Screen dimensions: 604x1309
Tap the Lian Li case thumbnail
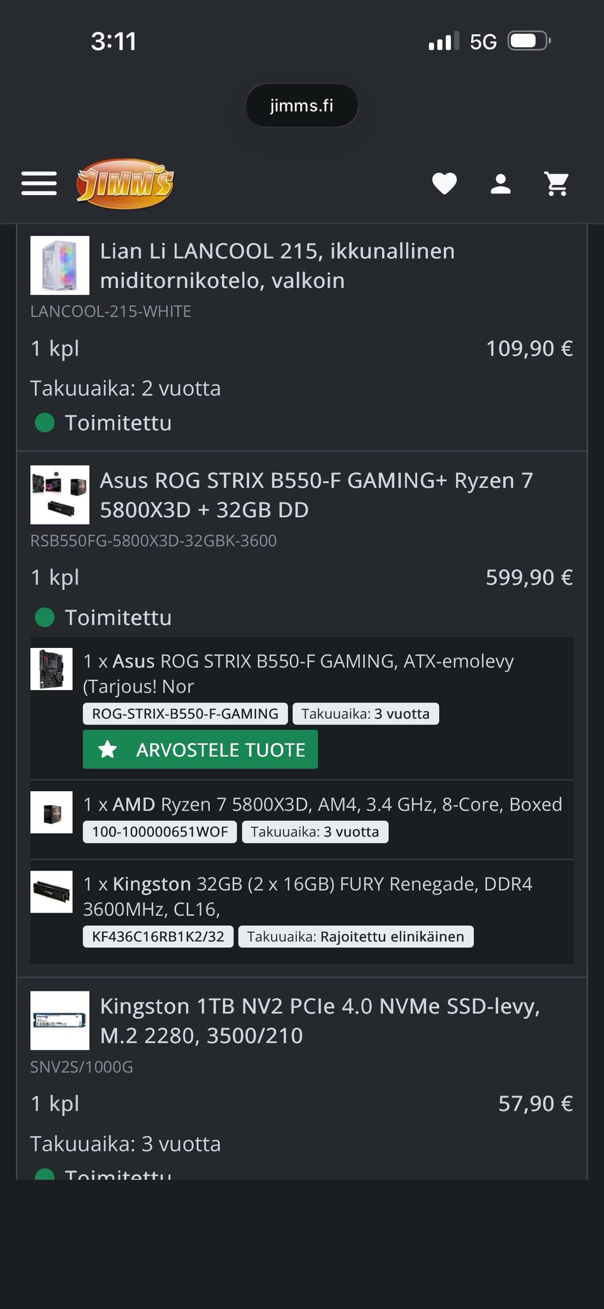coord(60,265)
